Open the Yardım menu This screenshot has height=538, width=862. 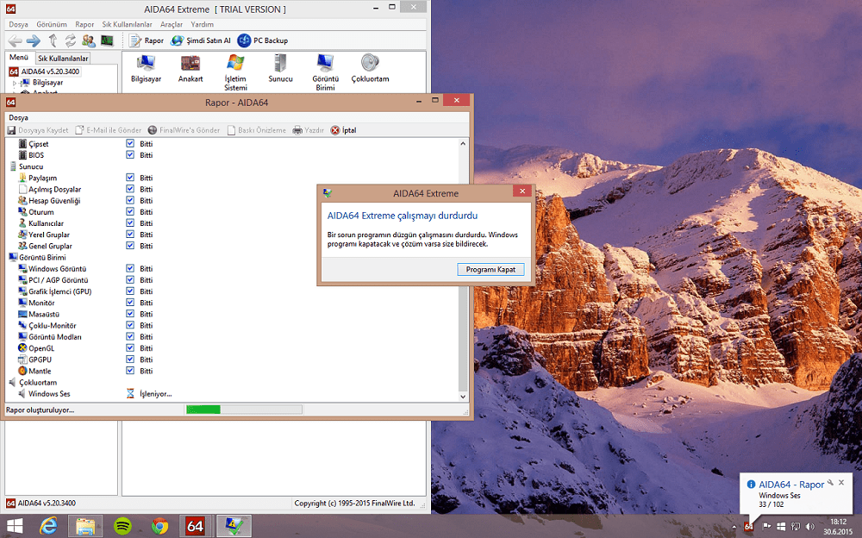(203, 25)
